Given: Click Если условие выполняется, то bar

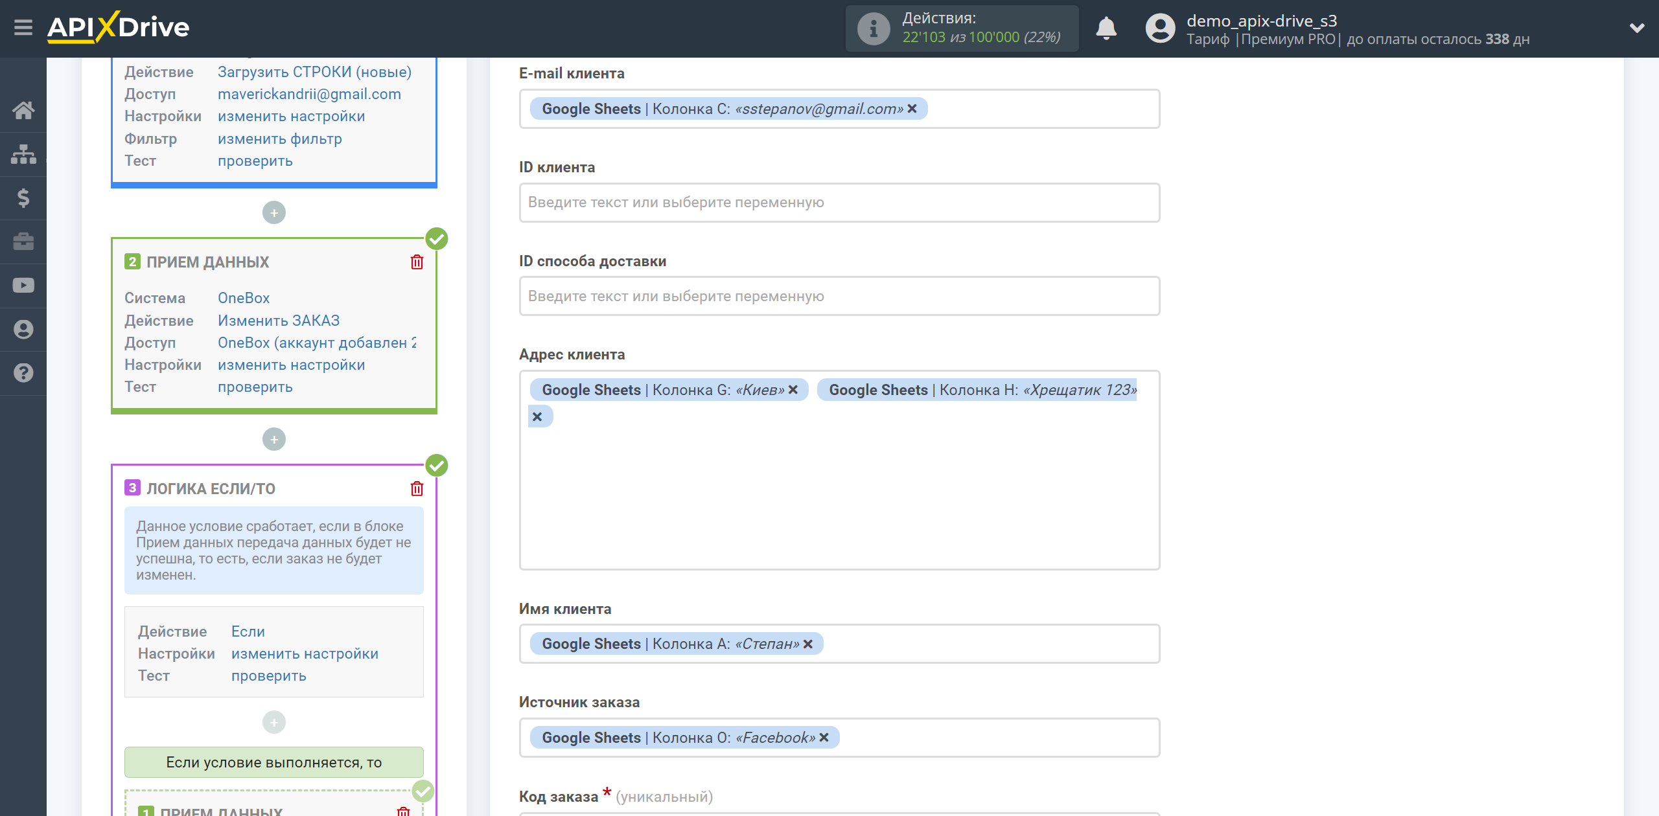Looking at the screenshot, I should point(274,762).
